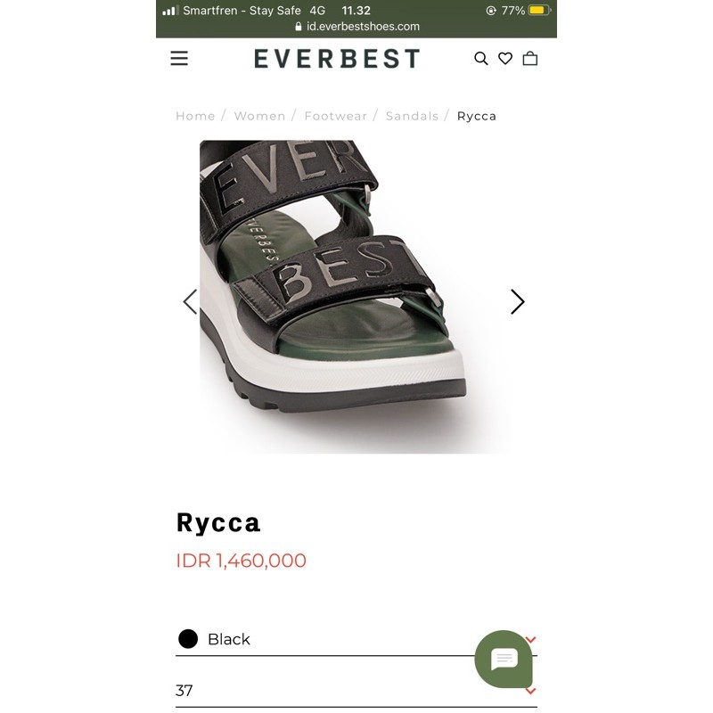This screenshot has width=713, height=713.
Task: Open the green chat support bubble
Action: (504, 659)
